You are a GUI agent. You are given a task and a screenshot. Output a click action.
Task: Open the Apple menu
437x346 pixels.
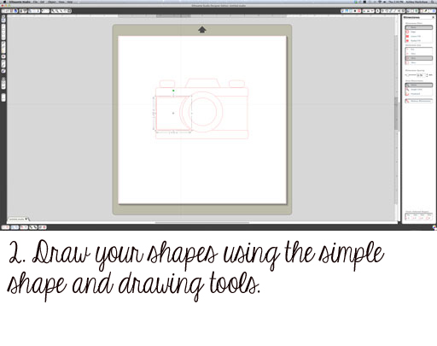[4, 2]
